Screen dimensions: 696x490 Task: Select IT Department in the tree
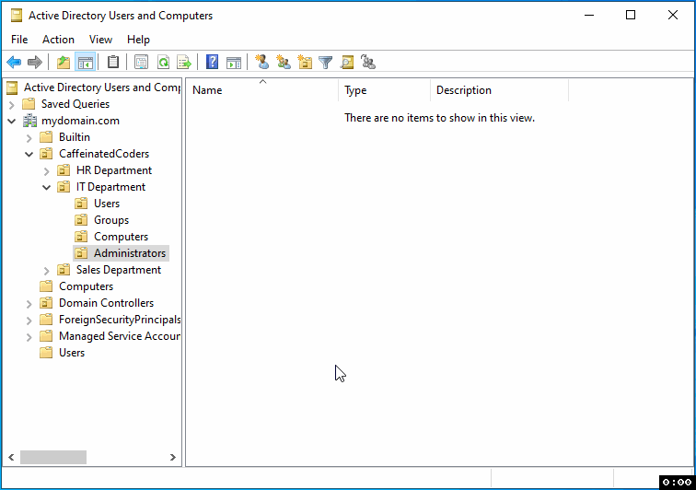pos(110,187)
